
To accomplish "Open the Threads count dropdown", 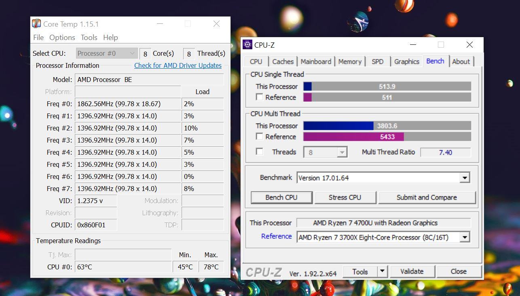I will coord(342,152).
